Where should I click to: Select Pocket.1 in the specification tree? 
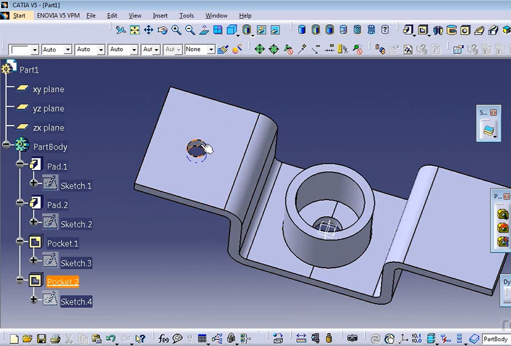point(63,243)
